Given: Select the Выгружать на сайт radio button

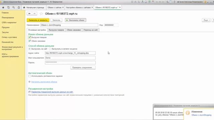Looking at the screenshot, I should (29, 49).
